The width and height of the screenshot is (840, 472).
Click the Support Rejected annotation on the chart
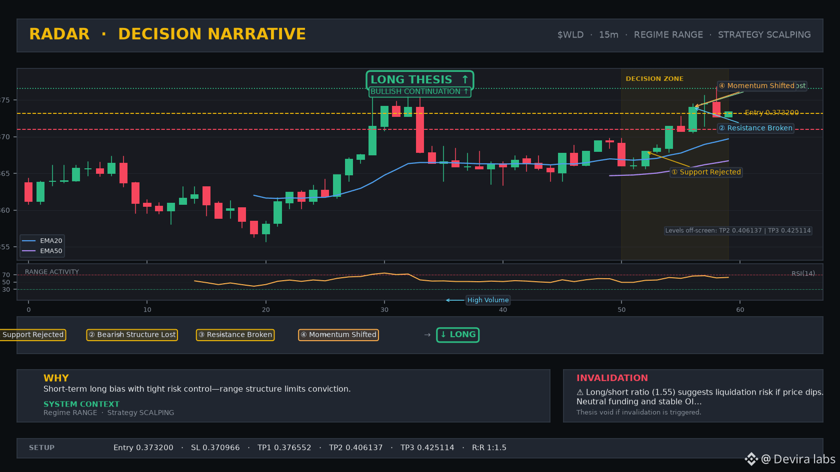[706, 172]
